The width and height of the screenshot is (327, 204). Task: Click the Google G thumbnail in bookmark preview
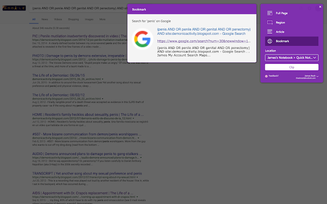[143, 39]
